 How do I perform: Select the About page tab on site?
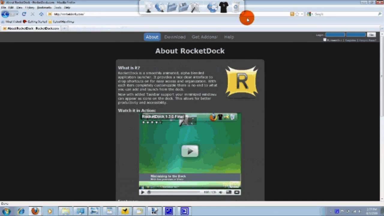152,37
